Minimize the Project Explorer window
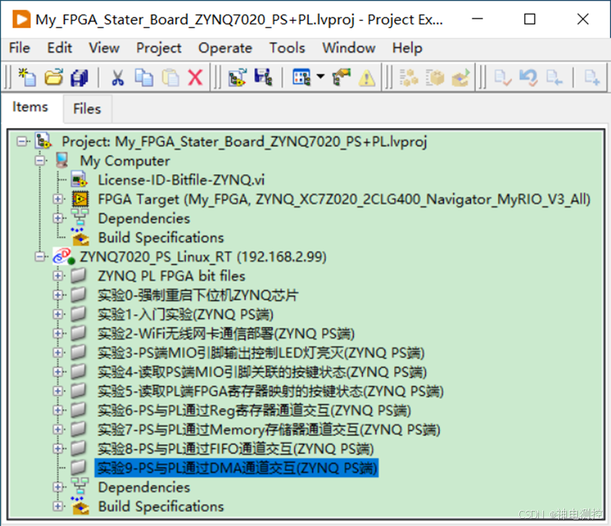The image size is (611, 526). point(477,19)
